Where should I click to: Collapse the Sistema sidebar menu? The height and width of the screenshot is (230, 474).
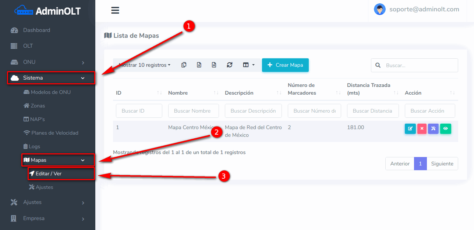[51, 78]
